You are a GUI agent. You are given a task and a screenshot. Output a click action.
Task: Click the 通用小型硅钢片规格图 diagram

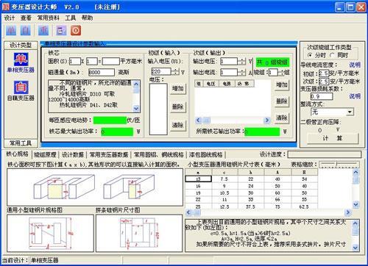[50, 233]
